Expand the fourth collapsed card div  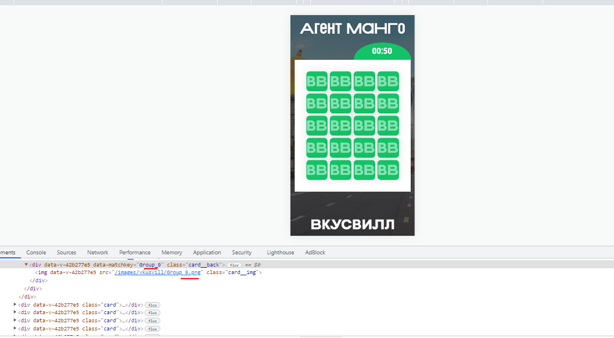(15, 329)
